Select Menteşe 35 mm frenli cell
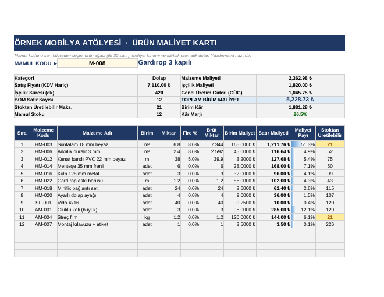 [x=97, y=166]
